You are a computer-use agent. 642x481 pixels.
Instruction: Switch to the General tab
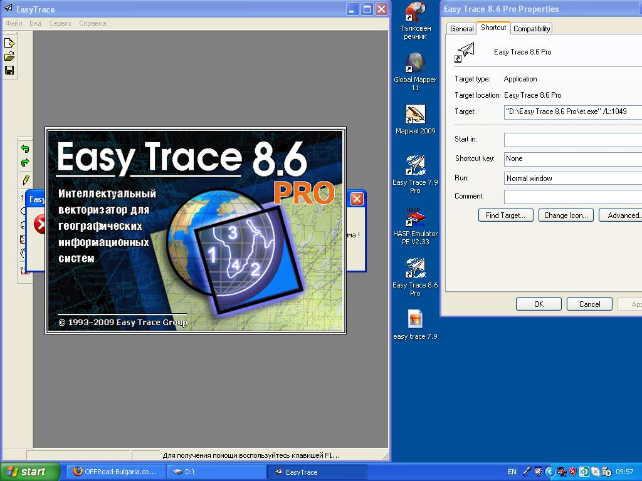[x=461, y=29]
